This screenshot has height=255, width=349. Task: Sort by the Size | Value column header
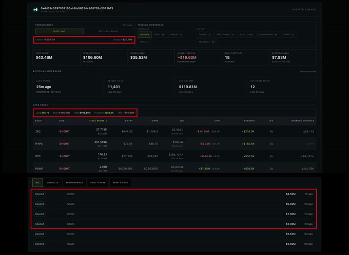[x=98, y=121]
